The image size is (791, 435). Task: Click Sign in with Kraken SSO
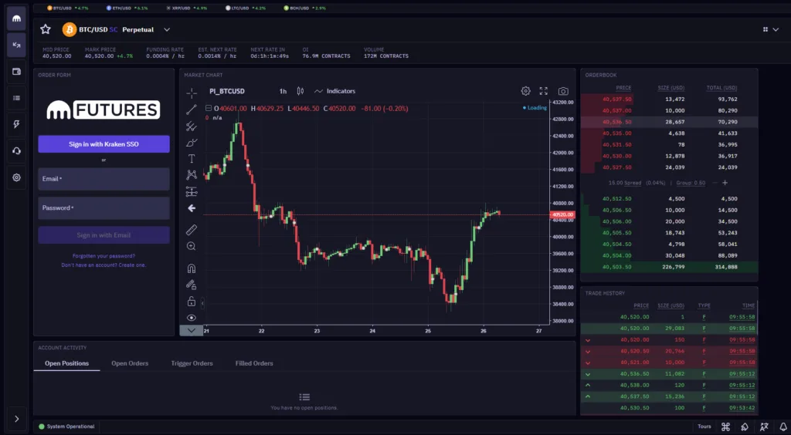coord(104,144)
